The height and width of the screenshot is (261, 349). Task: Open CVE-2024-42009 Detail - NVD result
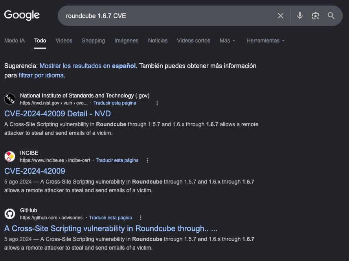click(x=57, y=114)
